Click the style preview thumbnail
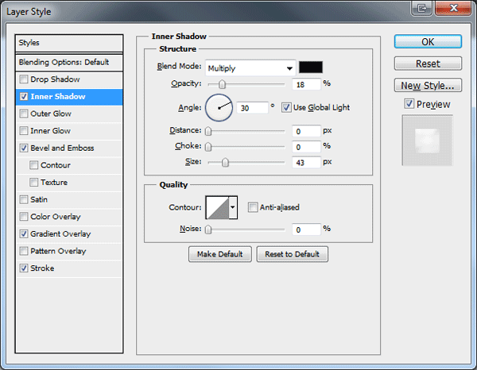Screen dimensions: 477x370 tap(428, 140)
